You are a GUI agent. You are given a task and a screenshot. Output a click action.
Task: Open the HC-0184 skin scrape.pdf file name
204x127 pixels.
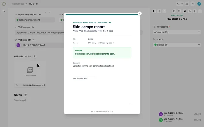click(x=34, y=85)
